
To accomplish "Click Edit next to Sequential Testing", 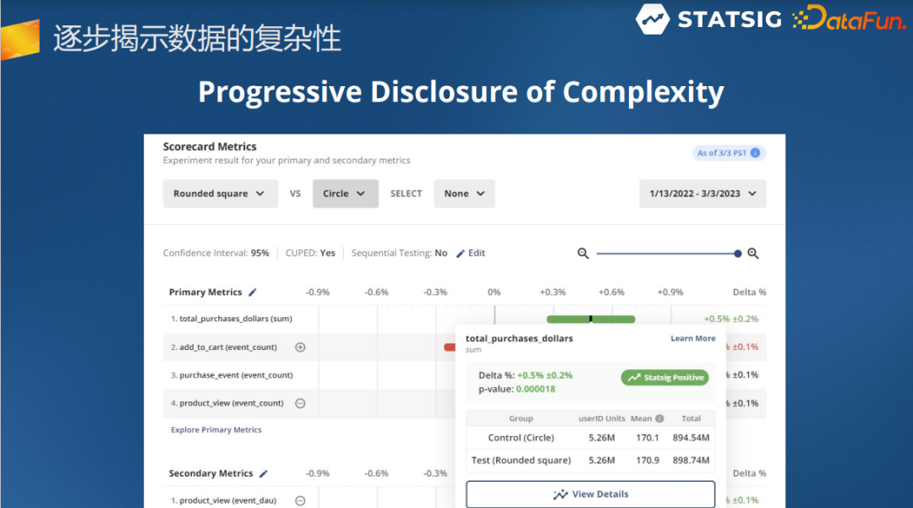I will [x=471, y=253].
